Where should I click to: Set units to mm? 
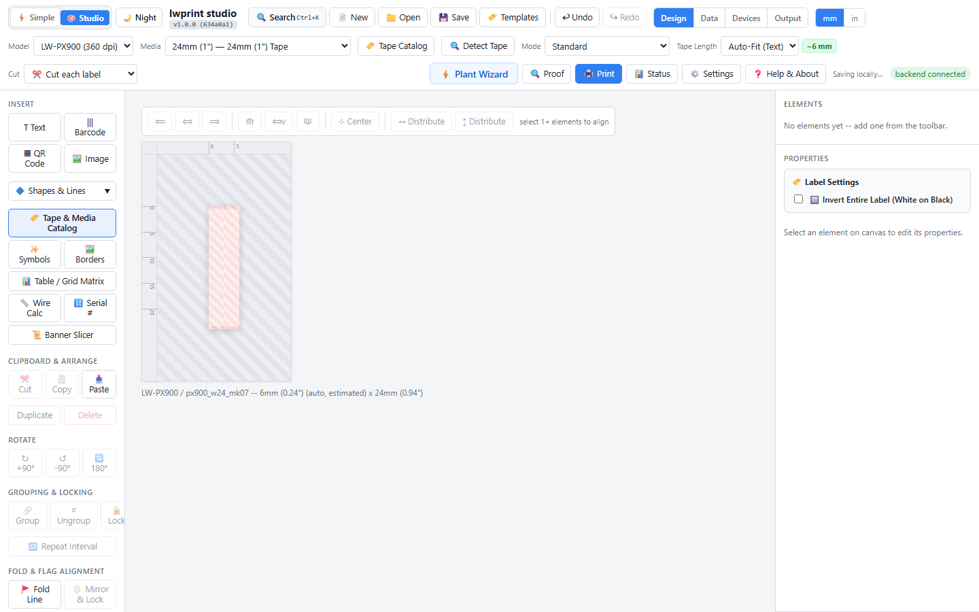[x=829, y=18]
